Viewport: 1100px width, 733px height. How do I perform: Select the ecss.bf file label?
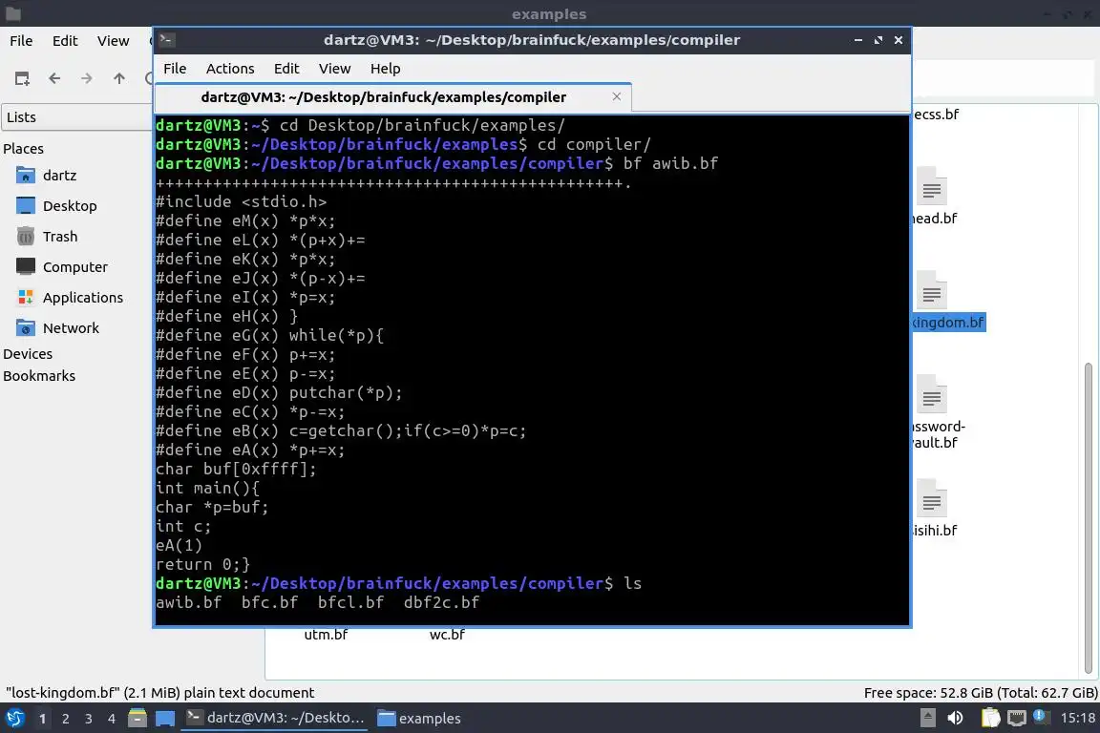tap(936, 115)
